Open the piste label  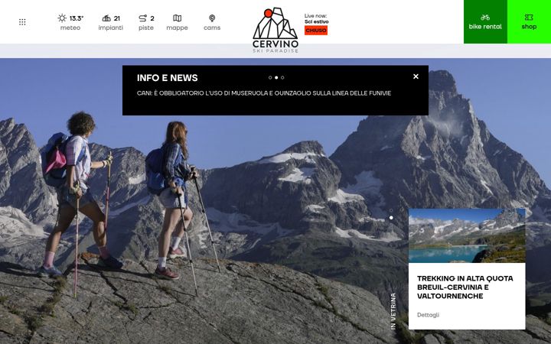(146, 28)
